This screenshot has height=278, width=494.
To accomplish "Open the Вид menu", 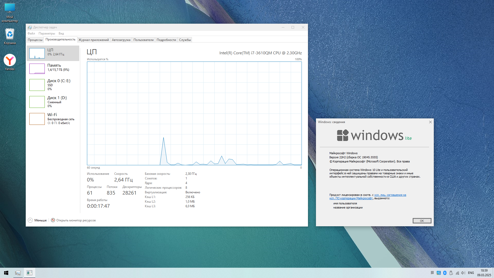I will (61, 33).
